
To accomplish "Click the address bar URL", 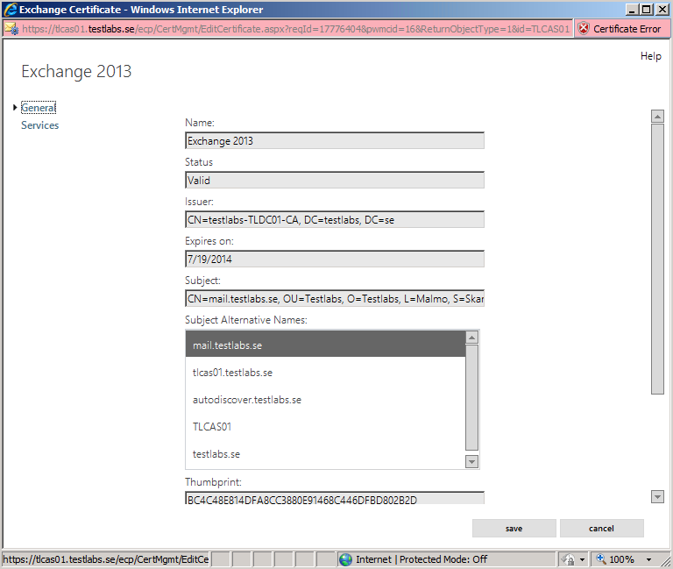I will (295, 29).
